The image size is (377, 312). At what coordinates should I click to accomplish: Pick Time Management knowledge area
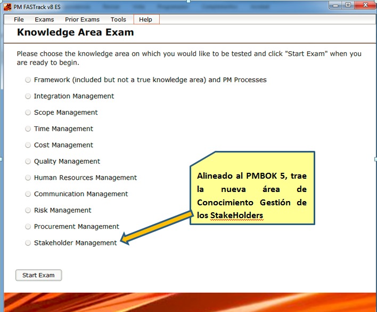(28, 129)
